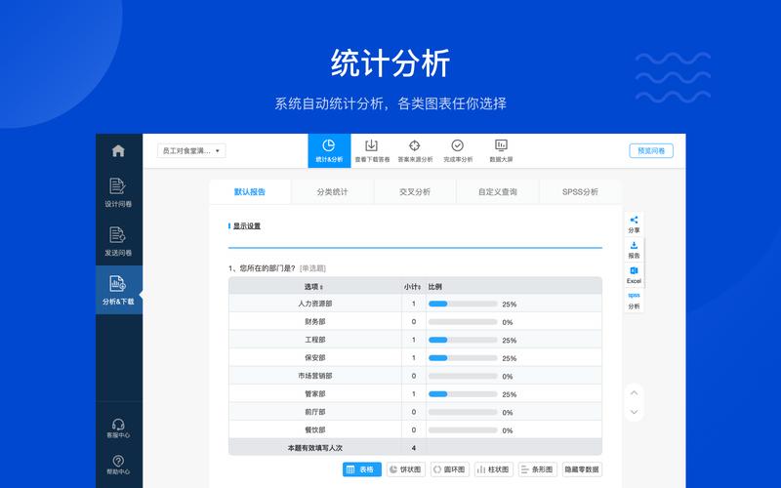The height and width of the screenshot is (488, 781).
Task: Click the 管家部 row label
Action: pyautogui.click(x=314, y=394)
